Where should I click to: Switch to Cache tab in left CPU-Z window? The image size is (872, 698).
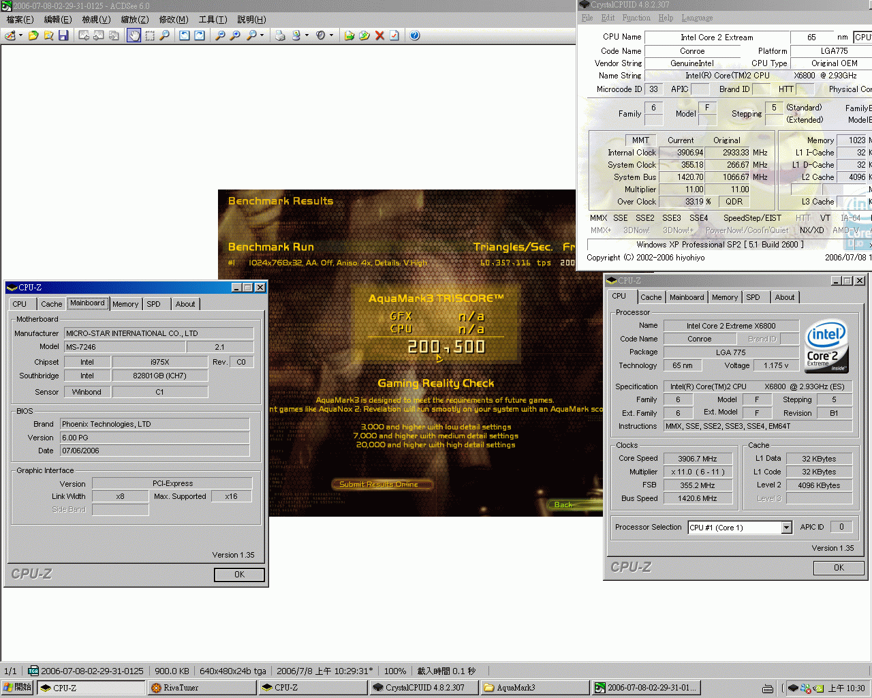pos(51,304)
